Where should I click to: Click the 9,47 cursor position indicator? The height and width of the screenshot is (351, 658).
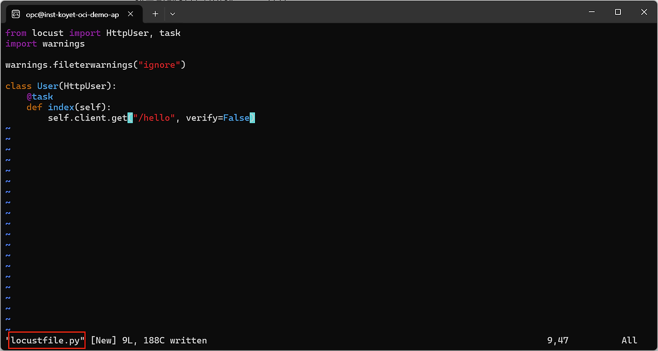click(x=558, y=340)
